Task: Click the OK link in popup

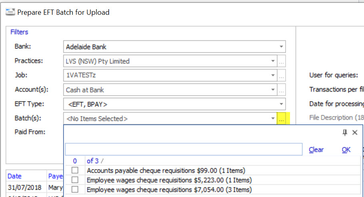Action: [x=346, y=150]
